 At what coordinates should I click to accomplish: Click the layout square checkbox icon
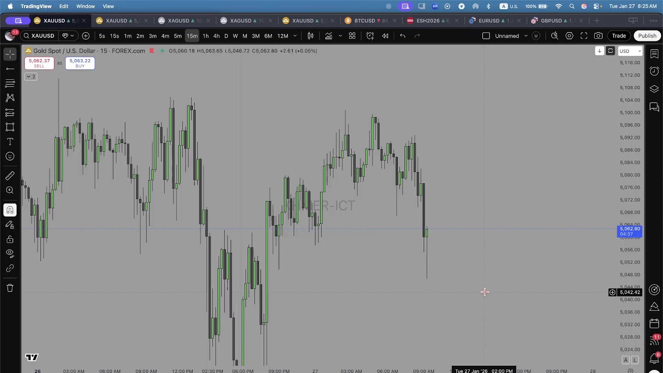pyautogui.click(x=486, y=36)
